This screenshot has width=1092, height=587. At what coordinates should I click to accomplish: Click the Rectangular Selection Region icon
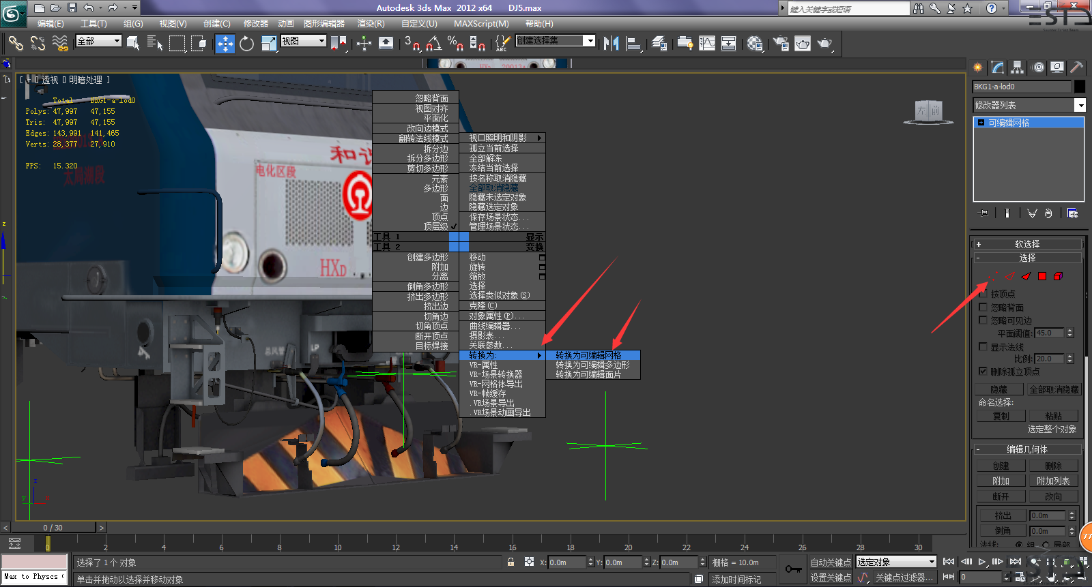point(177,44)
